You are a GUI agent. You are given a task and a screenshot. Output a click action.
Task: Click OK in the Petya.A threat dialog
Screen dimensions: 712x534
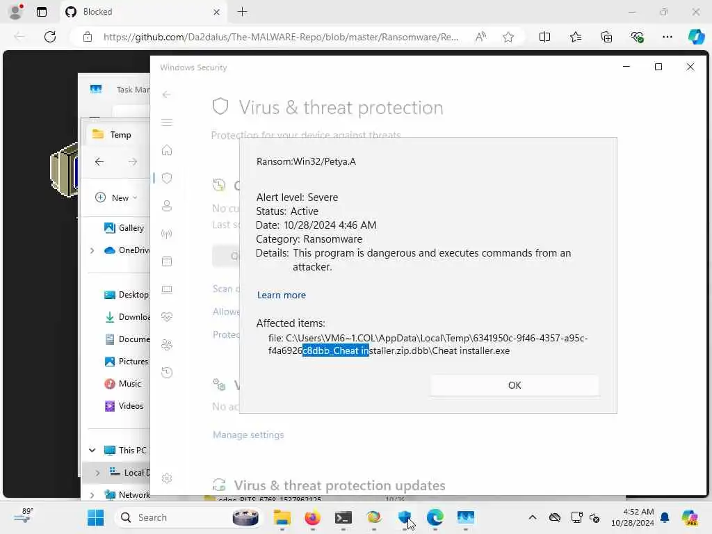pos(515,385)
